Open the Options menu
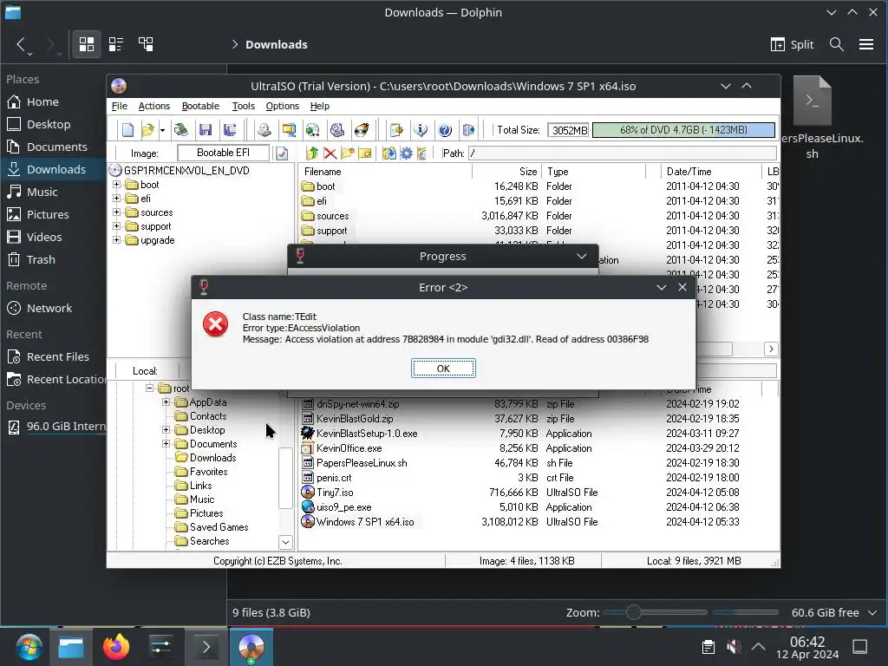This screenshot has height=666, width=888. click(282, 106)
